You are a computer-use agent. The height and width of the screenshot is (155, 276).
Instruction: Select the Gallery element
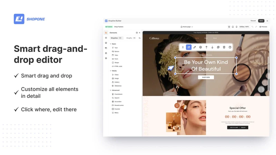click(x=116, y=82)
